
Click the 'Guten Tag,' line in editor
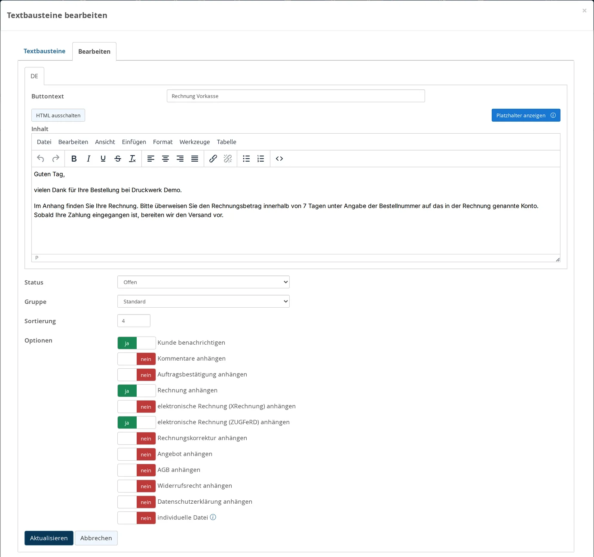pos(49,174)
